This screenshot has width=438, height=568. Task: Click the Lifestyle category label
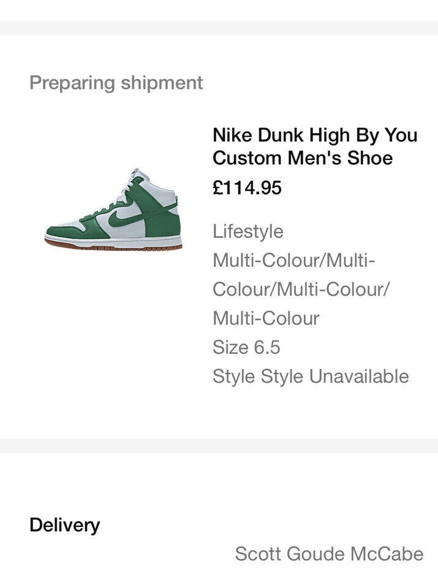coord(248,231)
